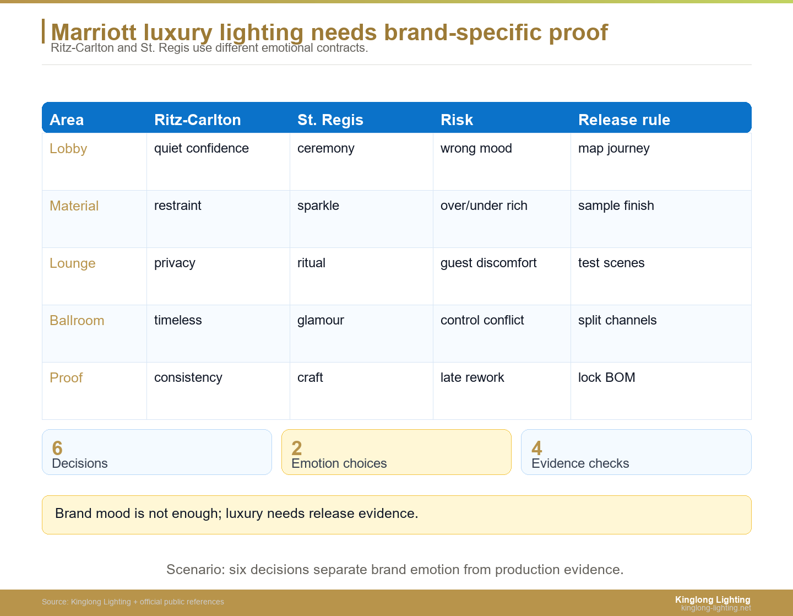Click the 'Kinglong Lighting' brand name in footer
The width and height of the screenshot is (793, 616).
(713, 599)
